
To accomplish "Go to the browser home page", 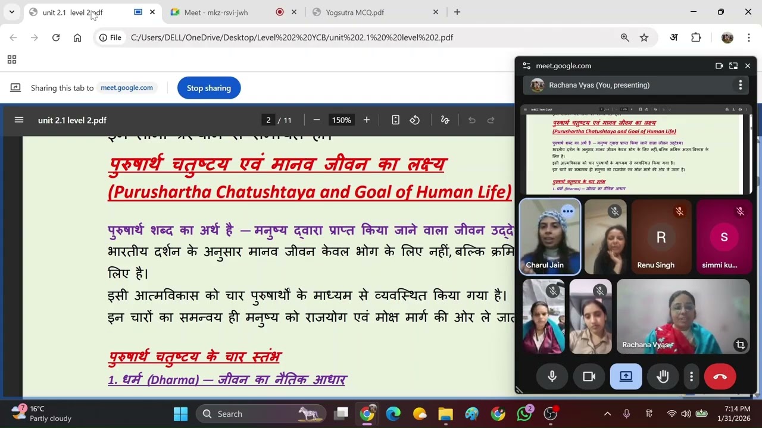I will (77, 37).
